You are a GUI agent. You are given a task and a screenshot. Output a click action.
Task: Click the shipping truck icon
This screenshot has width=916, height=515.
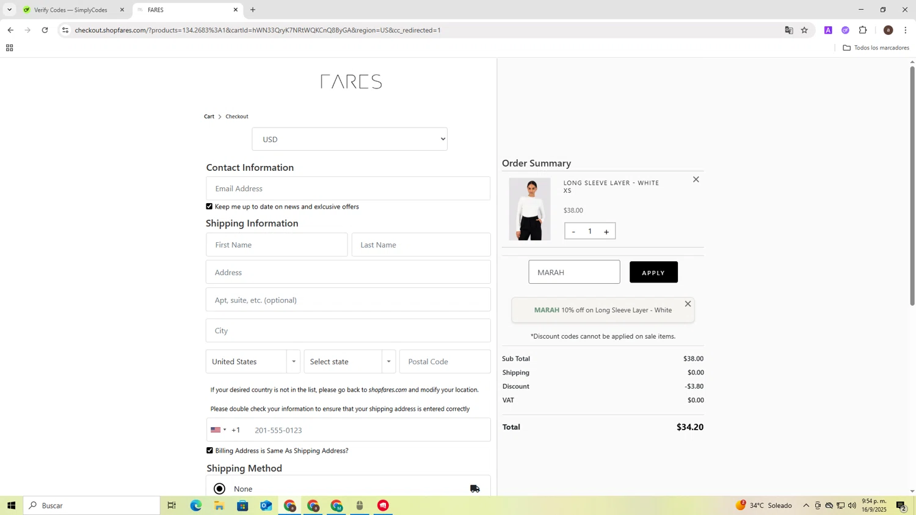coord(475,489)
